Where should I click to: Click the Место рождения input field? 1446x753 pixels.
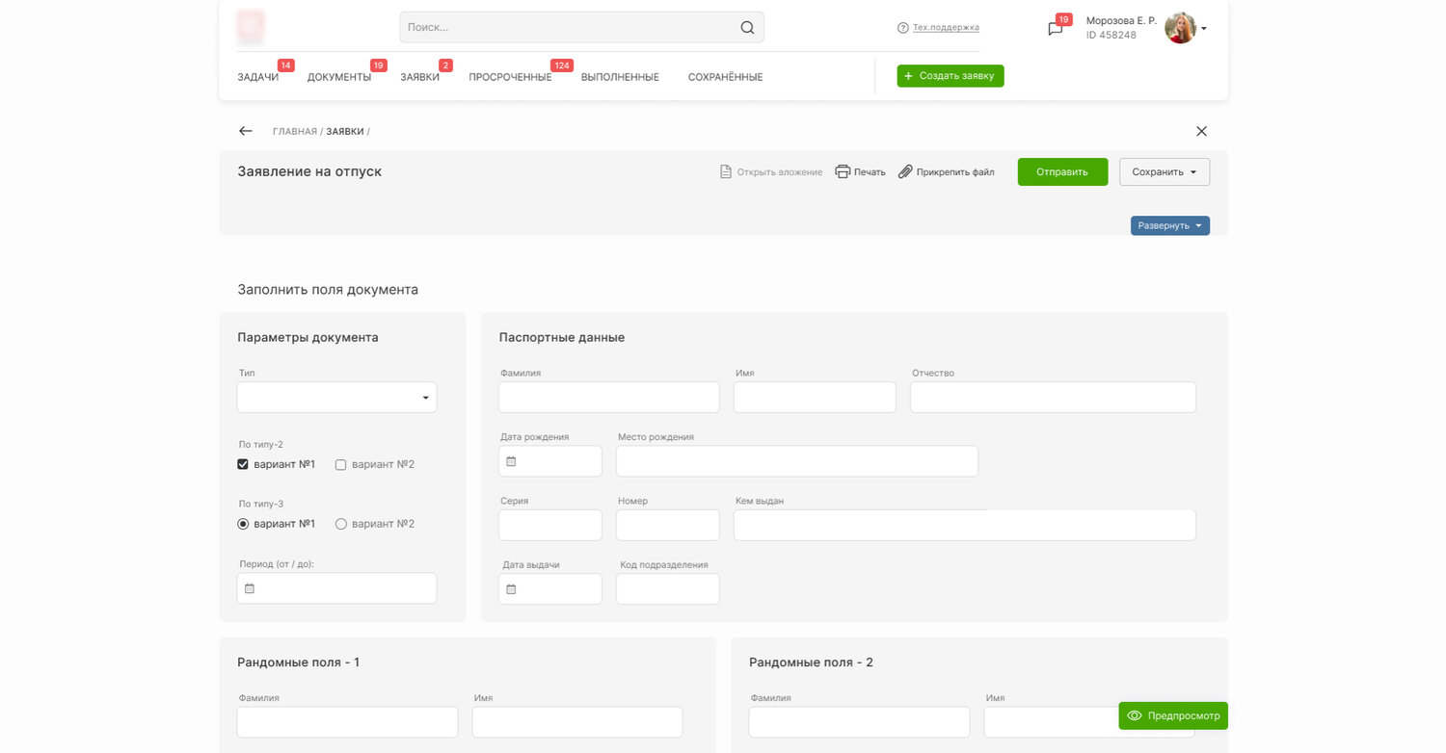[x=797, y=461]
